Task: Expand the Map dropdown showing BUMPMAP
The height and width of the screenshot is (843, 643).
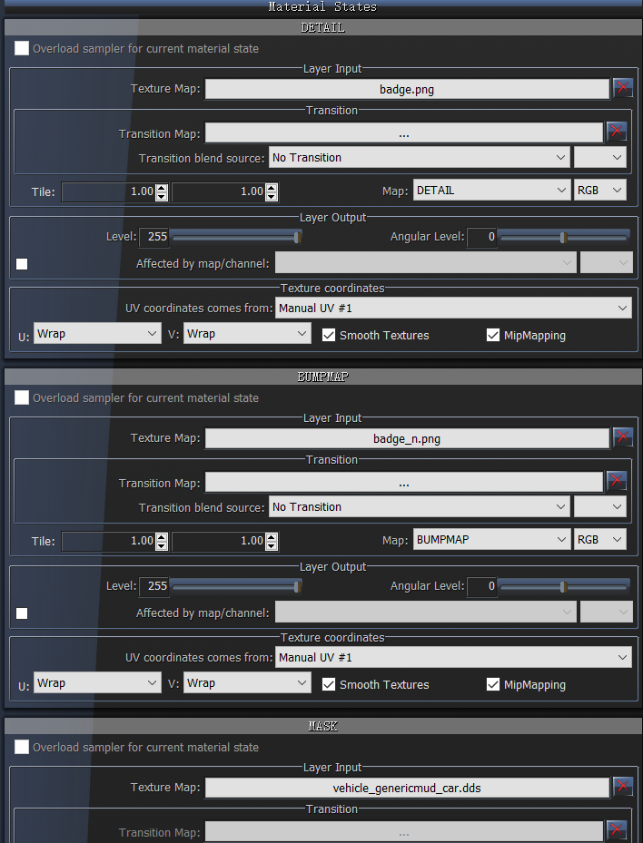Action: pyautogui.click(x=490, y=540)
